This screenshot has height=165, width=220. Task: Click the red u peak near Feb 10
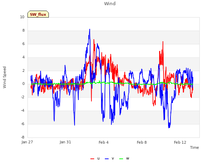tap(163, 42)
